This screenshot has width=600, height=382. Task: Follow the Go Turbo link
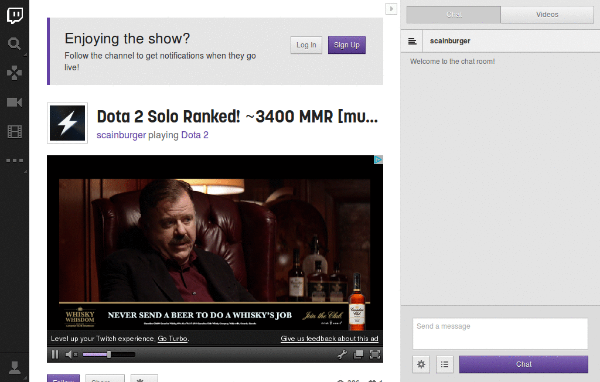173,339
